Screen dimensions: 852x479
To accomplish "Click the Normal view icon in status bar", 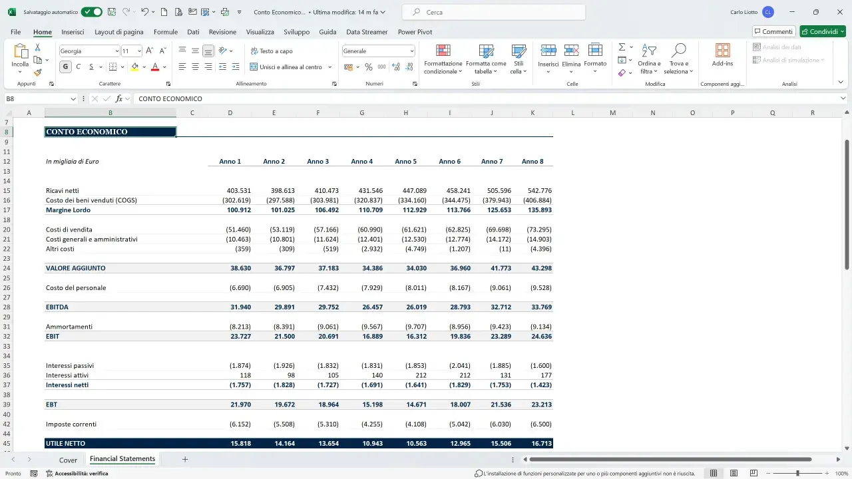I will (714, 473).
